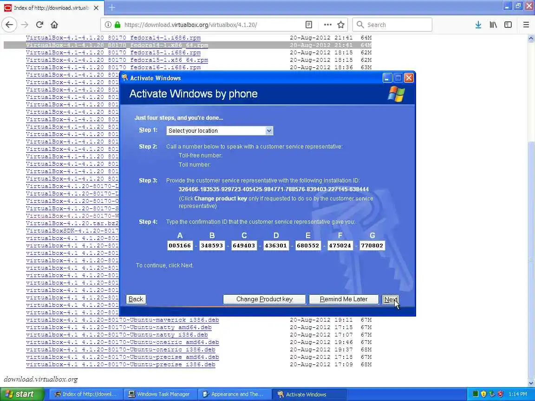Click confirmation ID field A
This screenshot has height=401, width=535.
tap(180, 246)
